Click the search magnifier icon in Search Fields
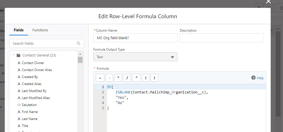This screenshot has width=283, height=132. [x=78, y=43]
